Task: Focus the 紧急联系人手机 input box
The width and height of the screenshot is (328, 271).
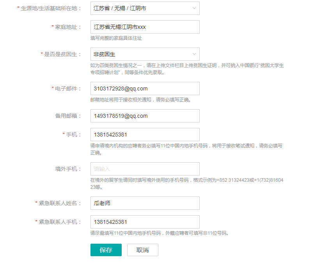Action: [x=145, y=222]
